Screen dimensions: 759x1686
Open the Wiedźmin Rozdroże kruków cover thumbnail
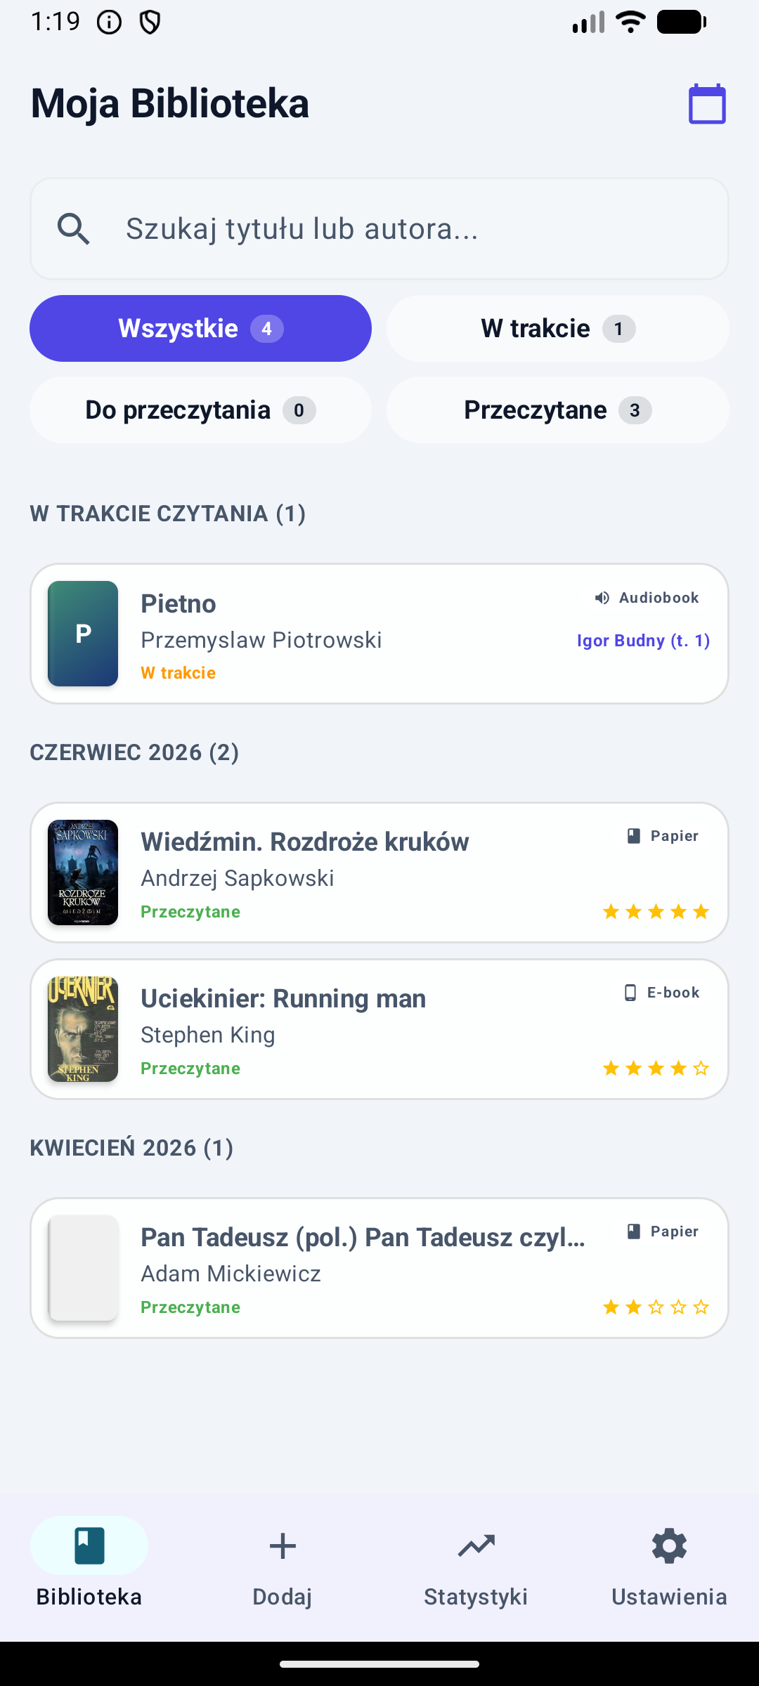[83, 873]
